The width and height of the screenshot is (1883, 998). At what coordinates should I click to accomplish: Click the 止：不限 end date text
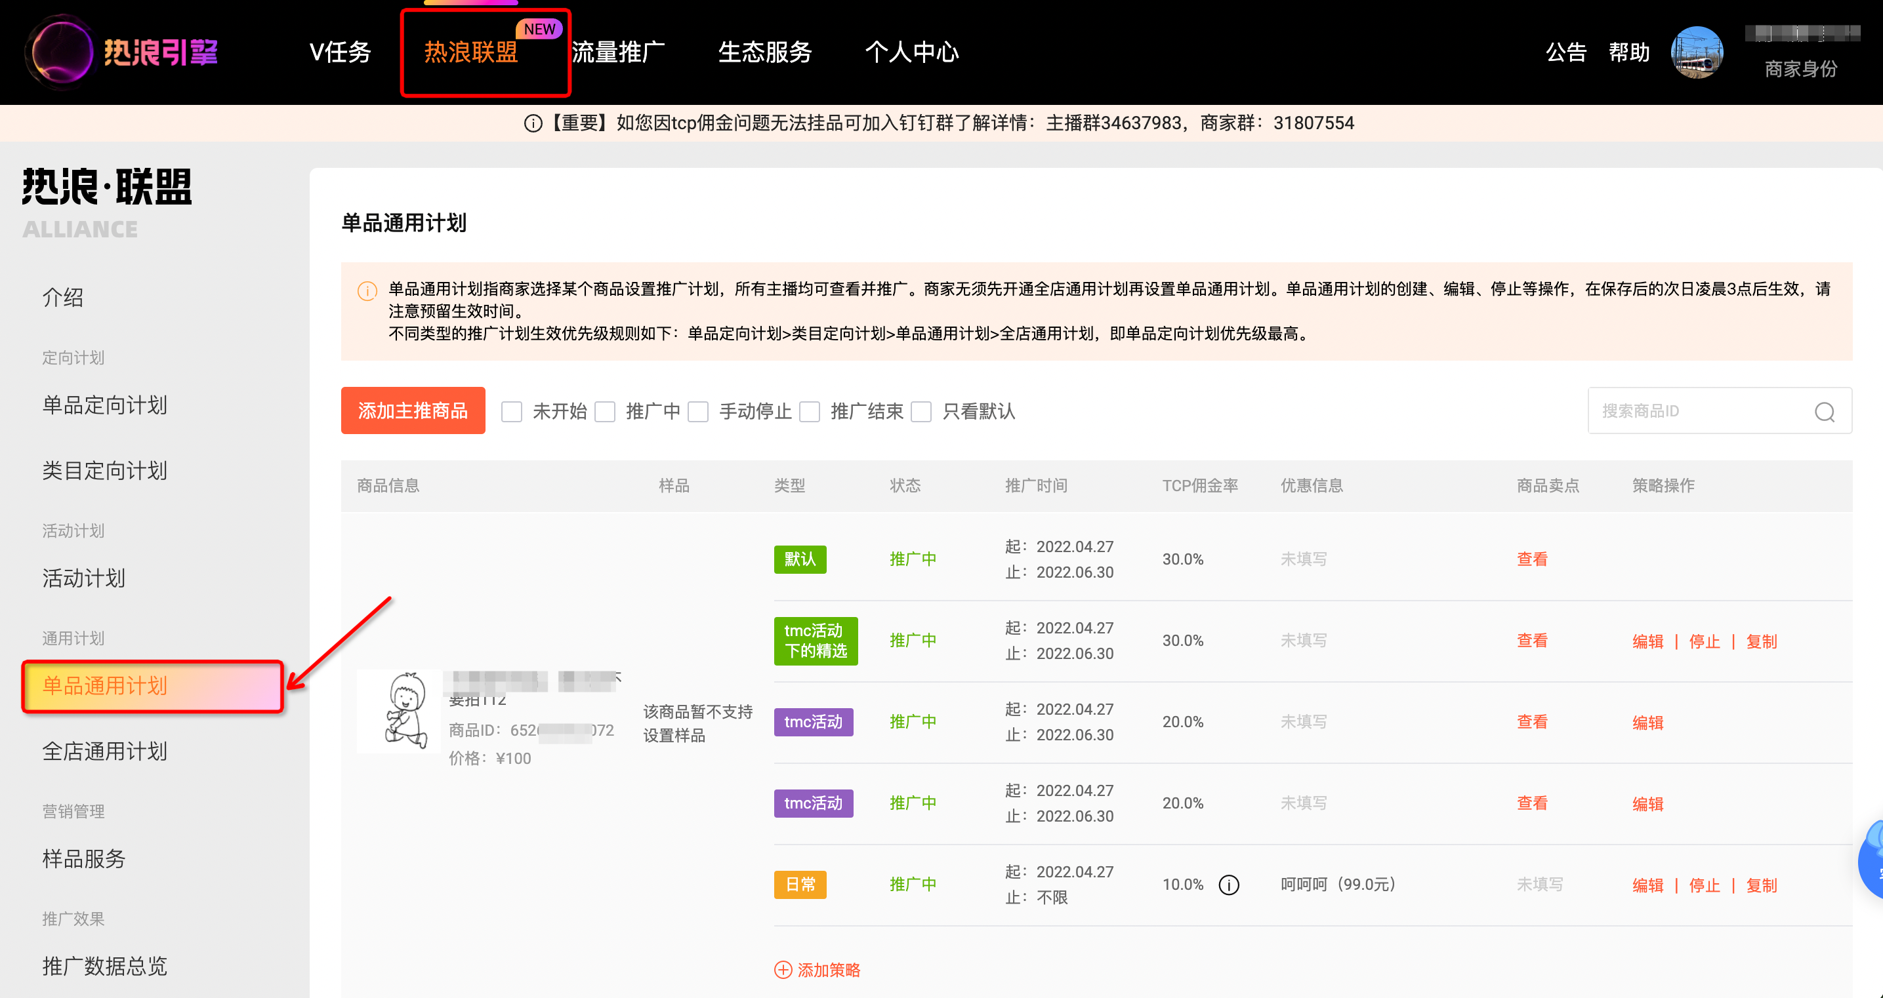1037,897
